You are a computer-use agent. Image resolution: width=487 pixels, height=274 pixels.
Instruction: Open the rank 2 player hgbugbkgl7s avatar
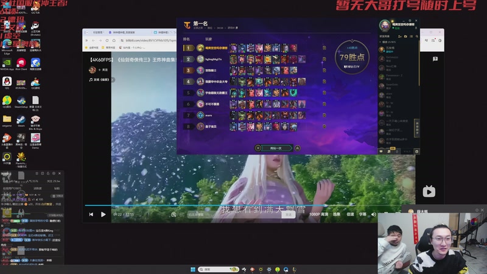tap(200, 59)
